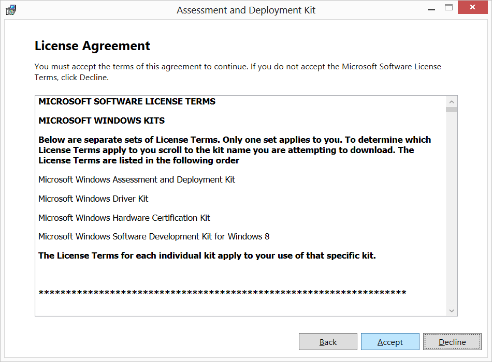Click the window title text in the title bar
This screenshot has width=492, height=362.
pos(245,10)
